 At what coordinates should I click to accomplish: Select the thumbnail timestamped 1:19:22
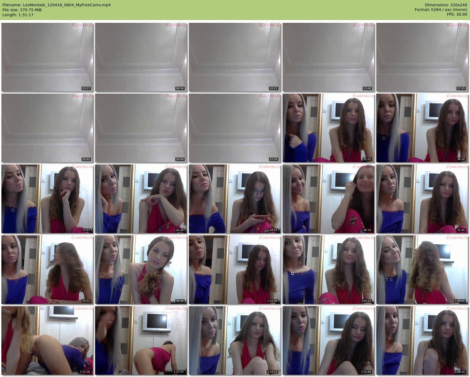pyautogui.click(x=235, y=340)
